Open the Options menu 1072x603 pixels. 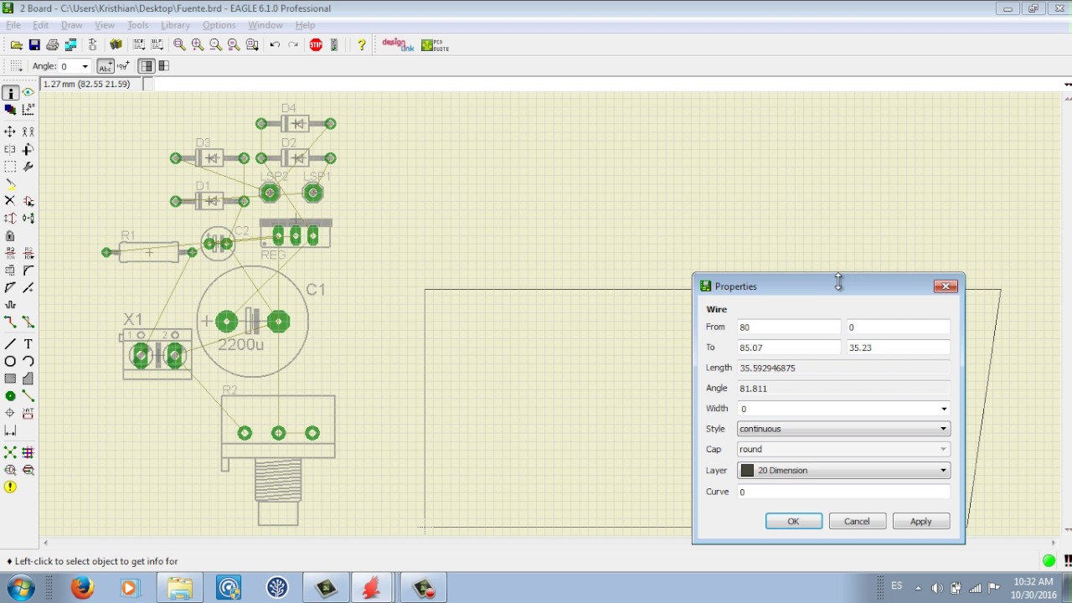(219, 25)
